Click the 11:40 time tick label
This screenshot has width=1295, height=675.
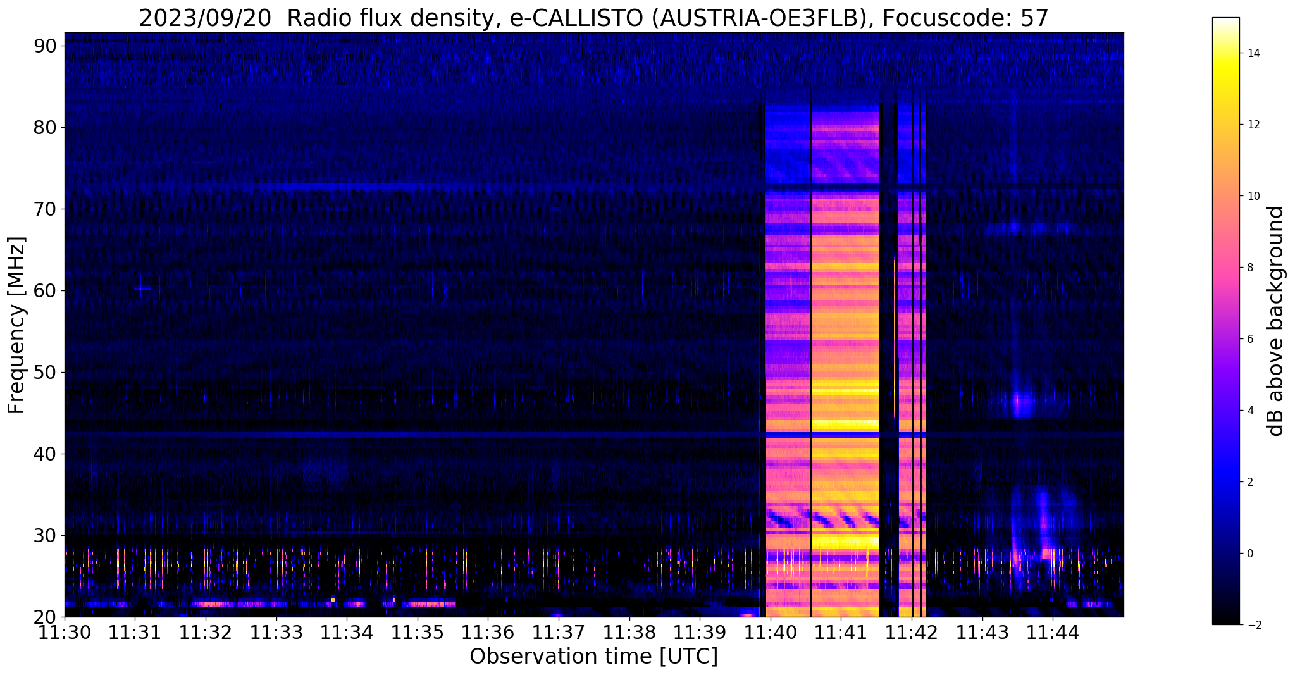point(770,632)
